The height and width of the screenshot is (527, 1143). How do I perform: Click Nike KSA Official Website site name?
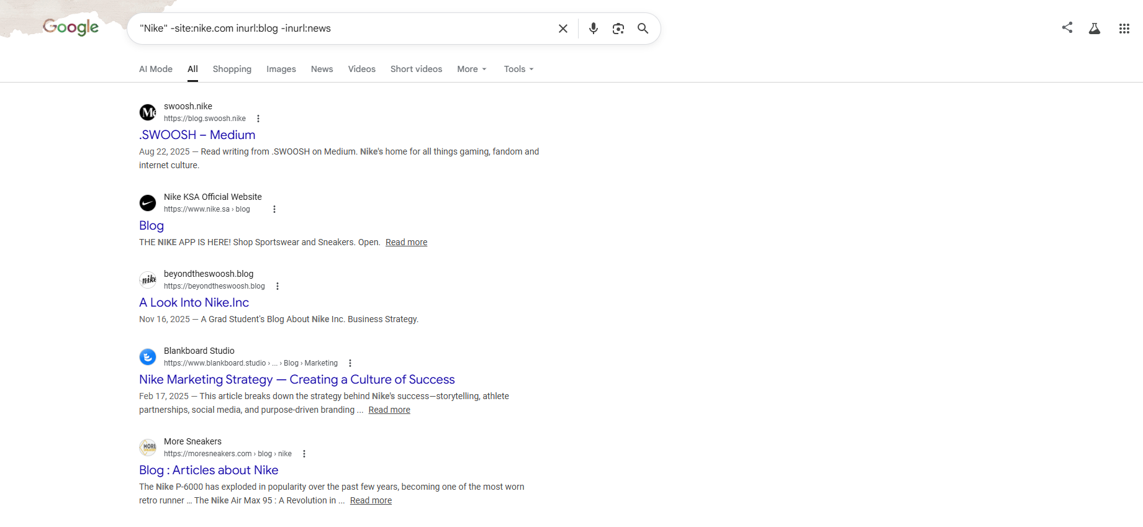(213, 197)
